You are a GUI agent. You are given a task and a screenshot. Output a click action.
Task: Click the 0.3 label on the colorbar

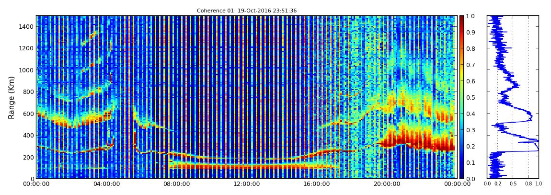pyautogui.click(x=470, y=130)
